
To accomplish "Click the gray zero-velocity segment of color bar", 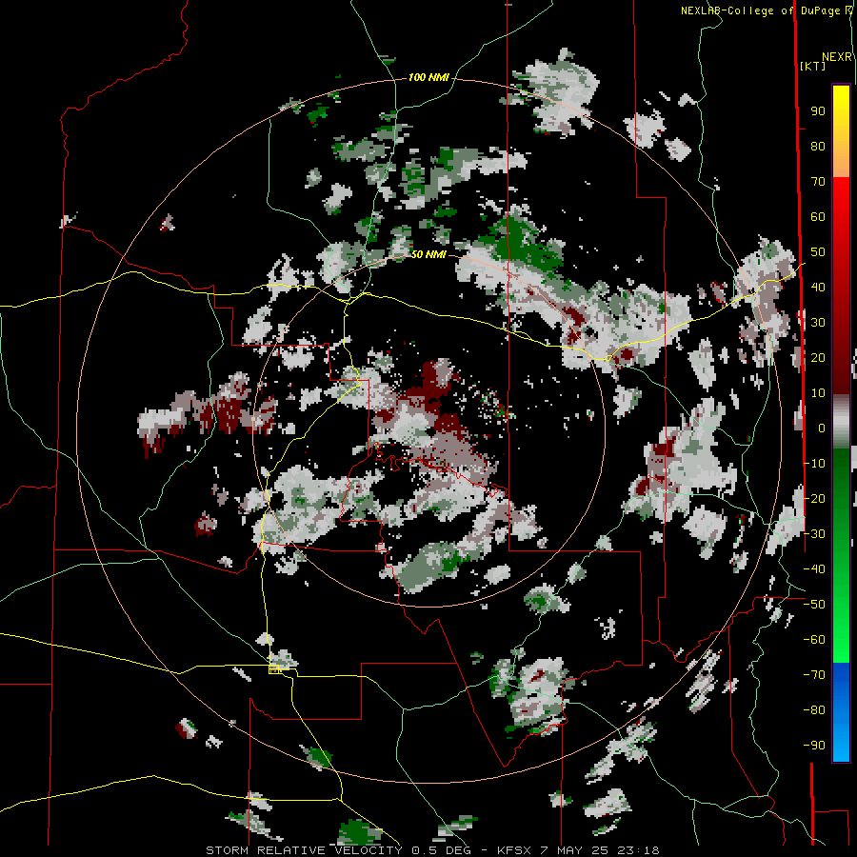I will (x=841, y=422).
